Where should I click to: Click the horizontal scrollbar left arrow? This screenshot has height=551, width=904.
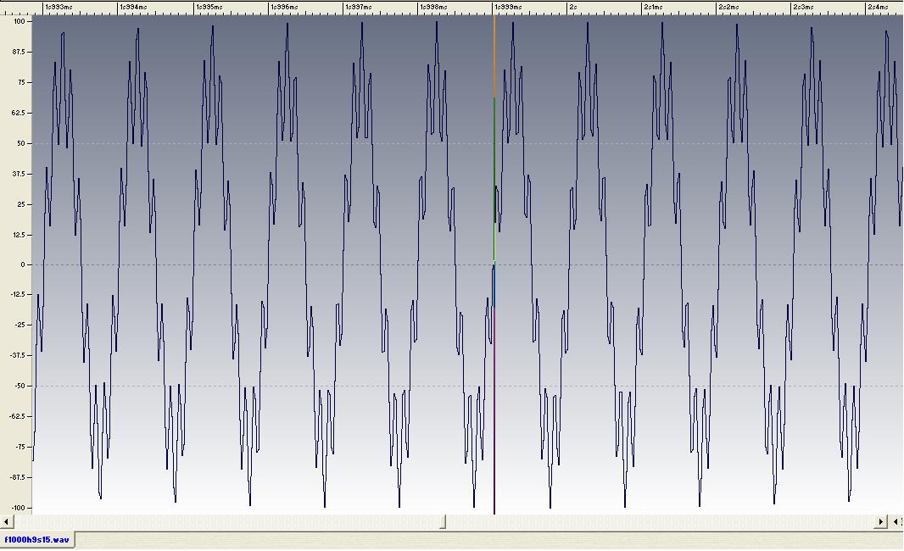[6, 521]
